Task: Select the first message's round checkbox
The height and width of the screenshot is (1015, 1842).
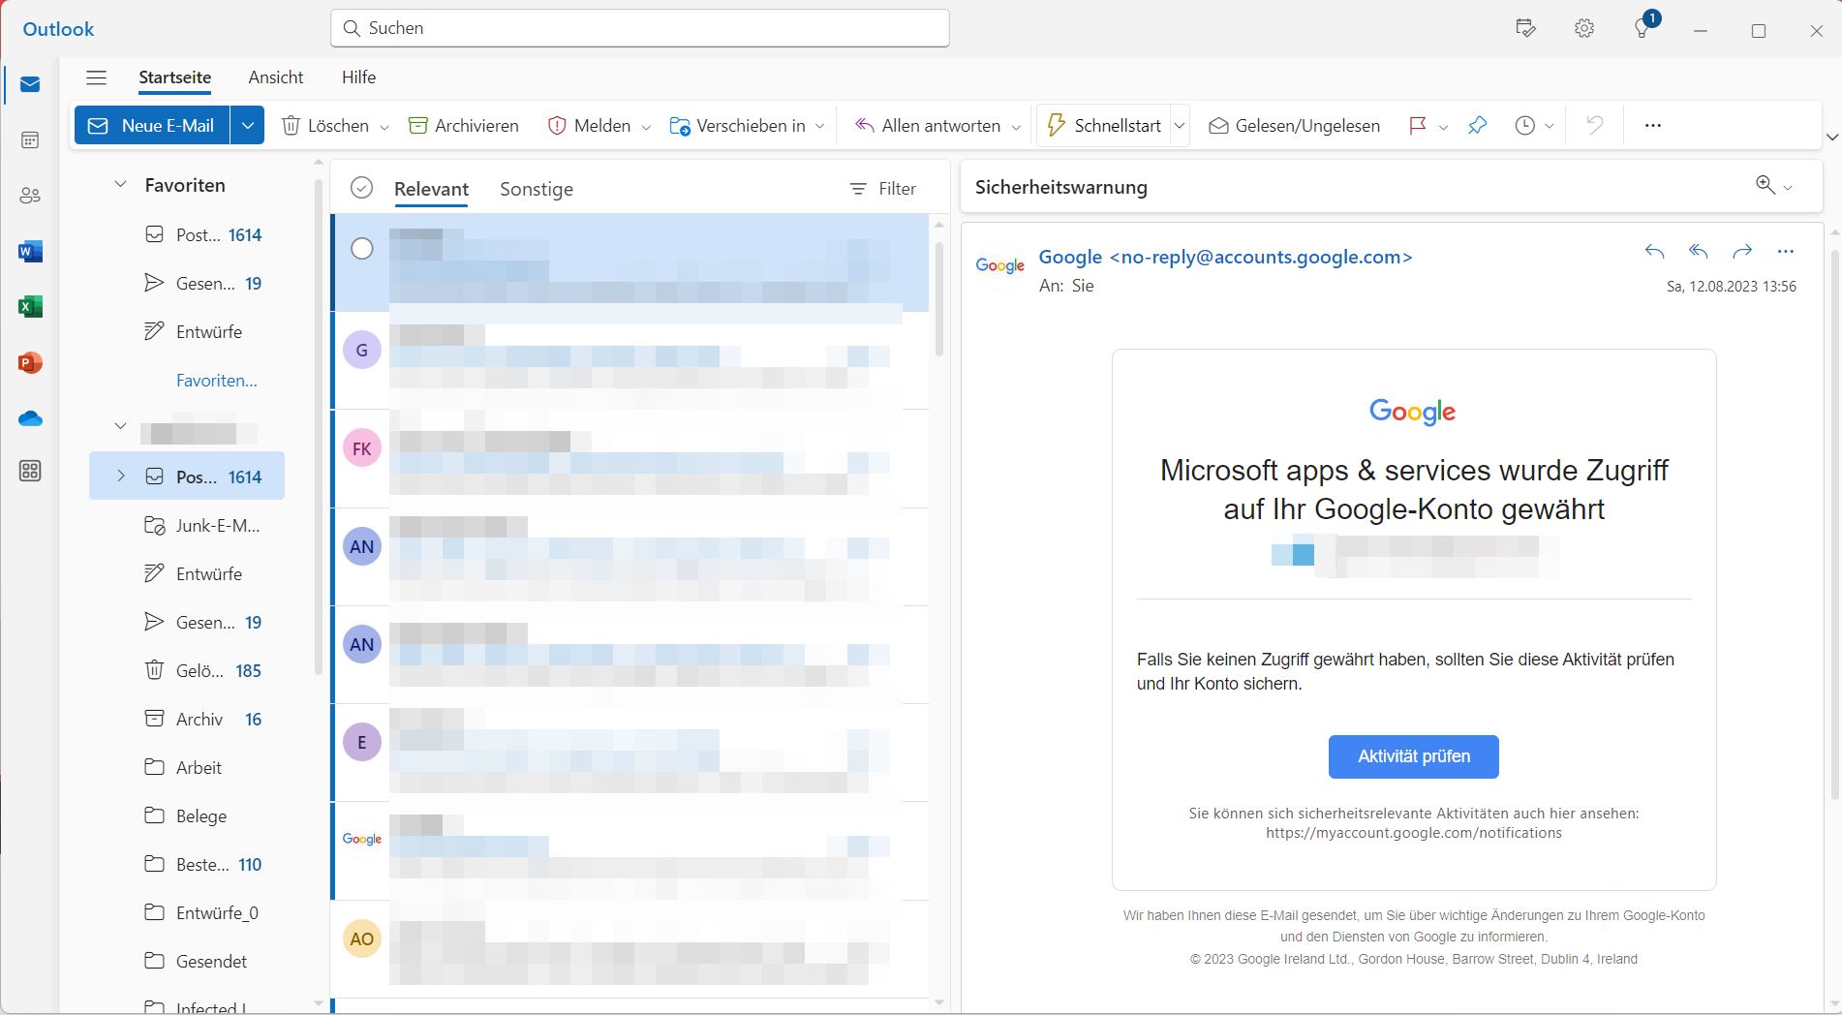Action: point(362,249)
